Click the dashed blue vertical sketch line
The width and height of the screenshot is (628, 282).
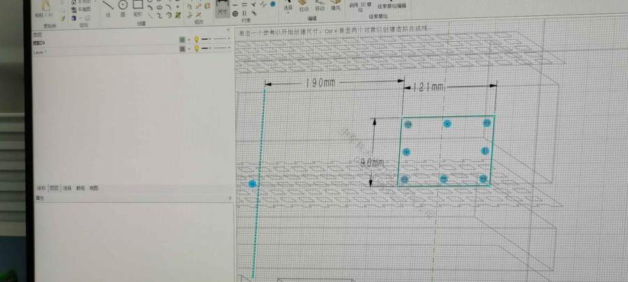pyautogui.click(x=259, y=183)
